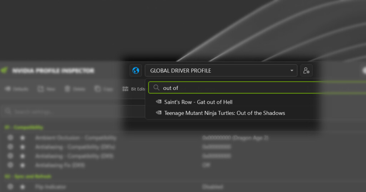Select the Flip Indicator setting name
The height and width of the screenshot is (192, 366).
50,187
